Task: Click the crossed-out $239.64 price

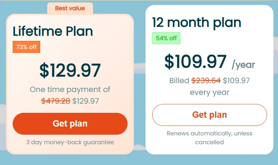Action: (206, 81)
